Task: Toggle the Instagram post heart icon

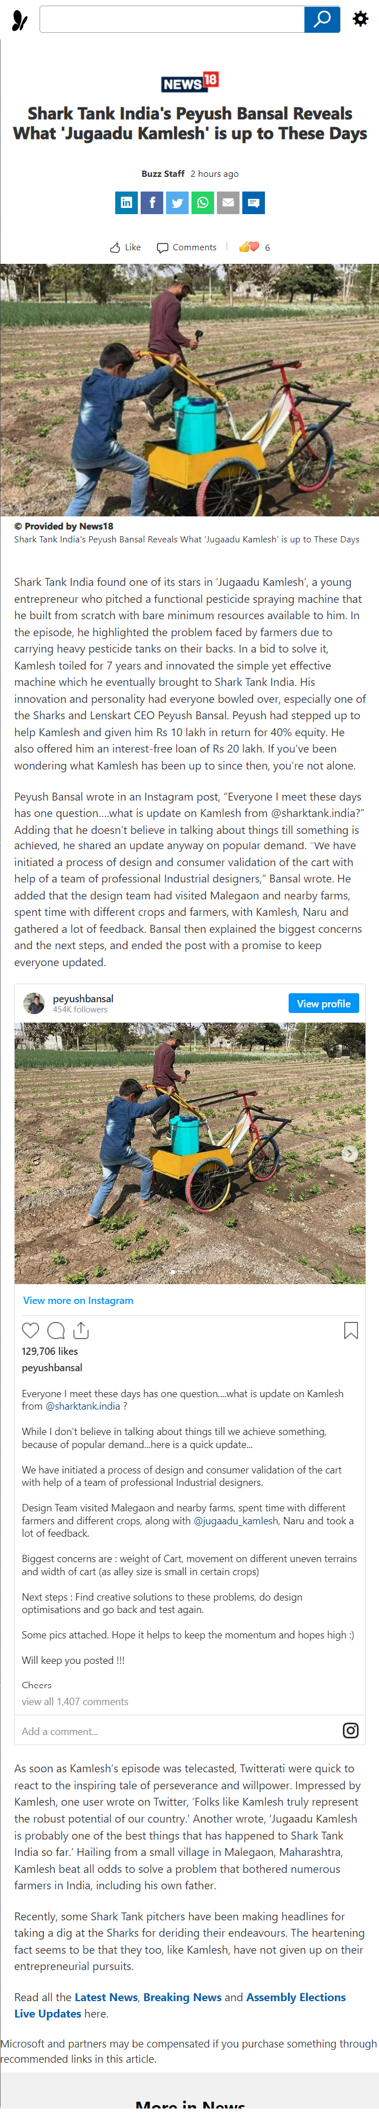Action: coord(31,1331)
